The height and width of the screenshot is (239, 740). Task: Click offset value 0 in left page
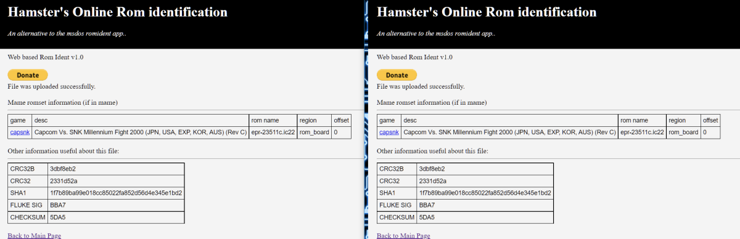click(342, 132)
